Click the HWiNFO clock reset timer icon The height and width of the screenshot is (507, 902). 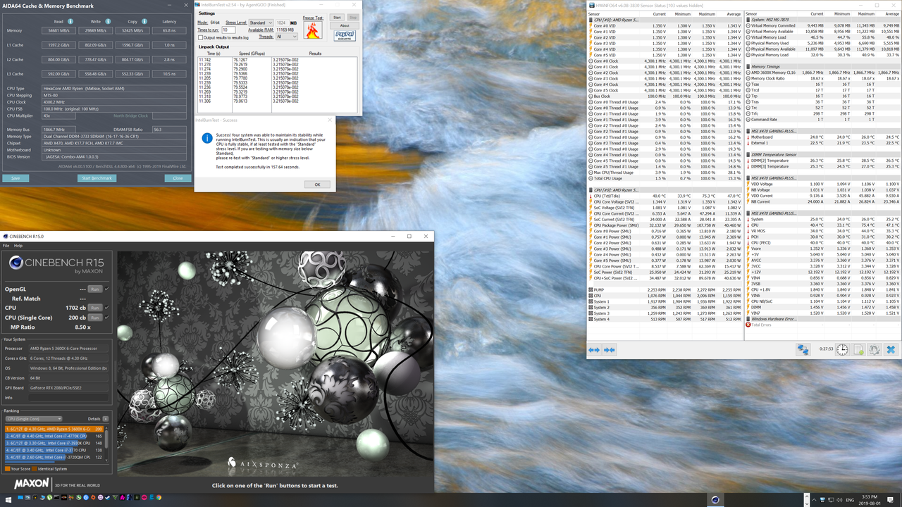tap(842, 350)
